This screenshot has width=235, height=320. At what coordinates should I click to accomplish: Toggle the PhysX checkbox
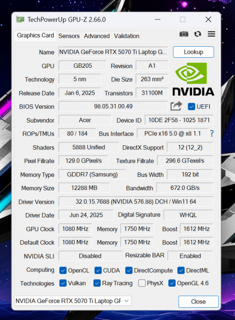pyautogui.click(x=142, y=283)
